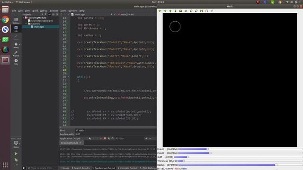Viewport: 303px width, 170px height.
Task: Switch to 4 Compile Output tab
Action: click(127, 168)
